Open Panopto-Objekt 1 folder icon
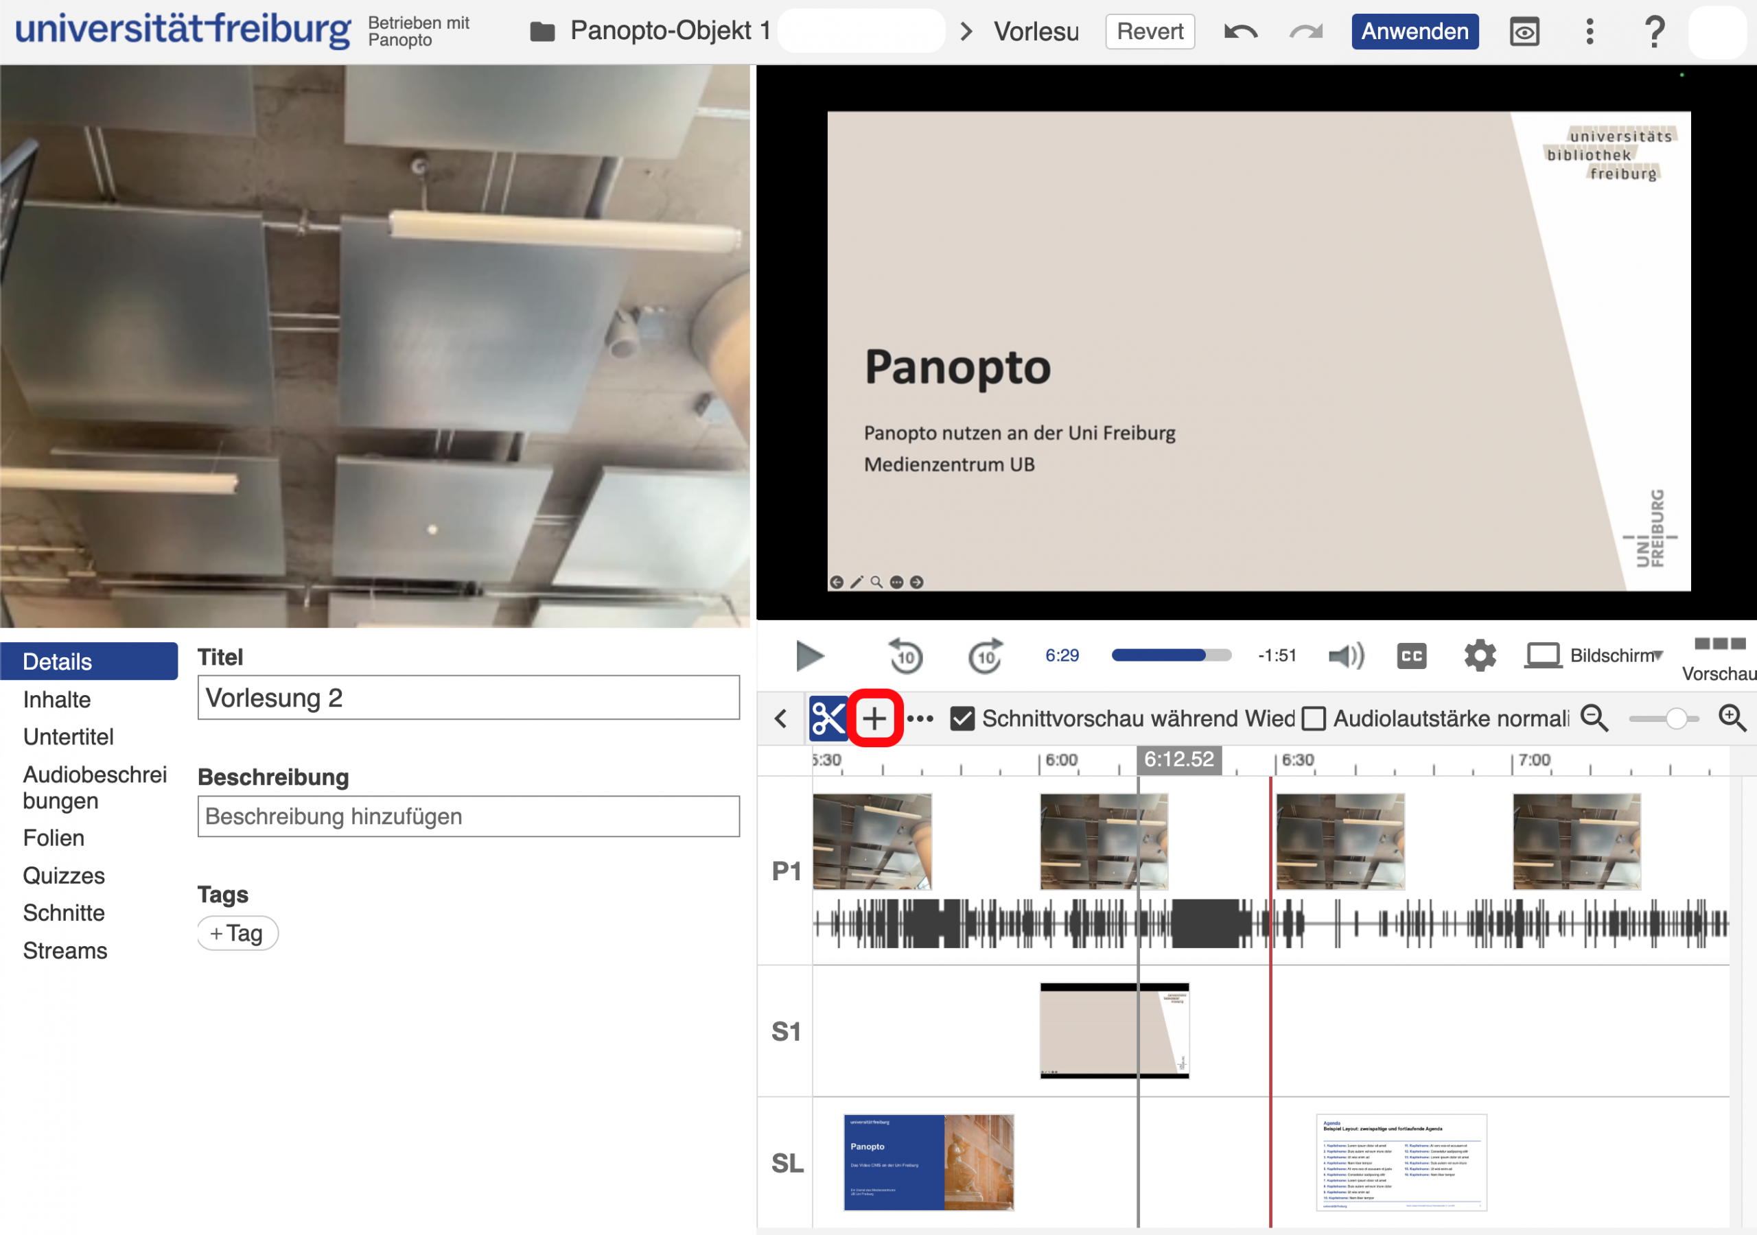1757x1235 pixels. click(x=543, y=32)
